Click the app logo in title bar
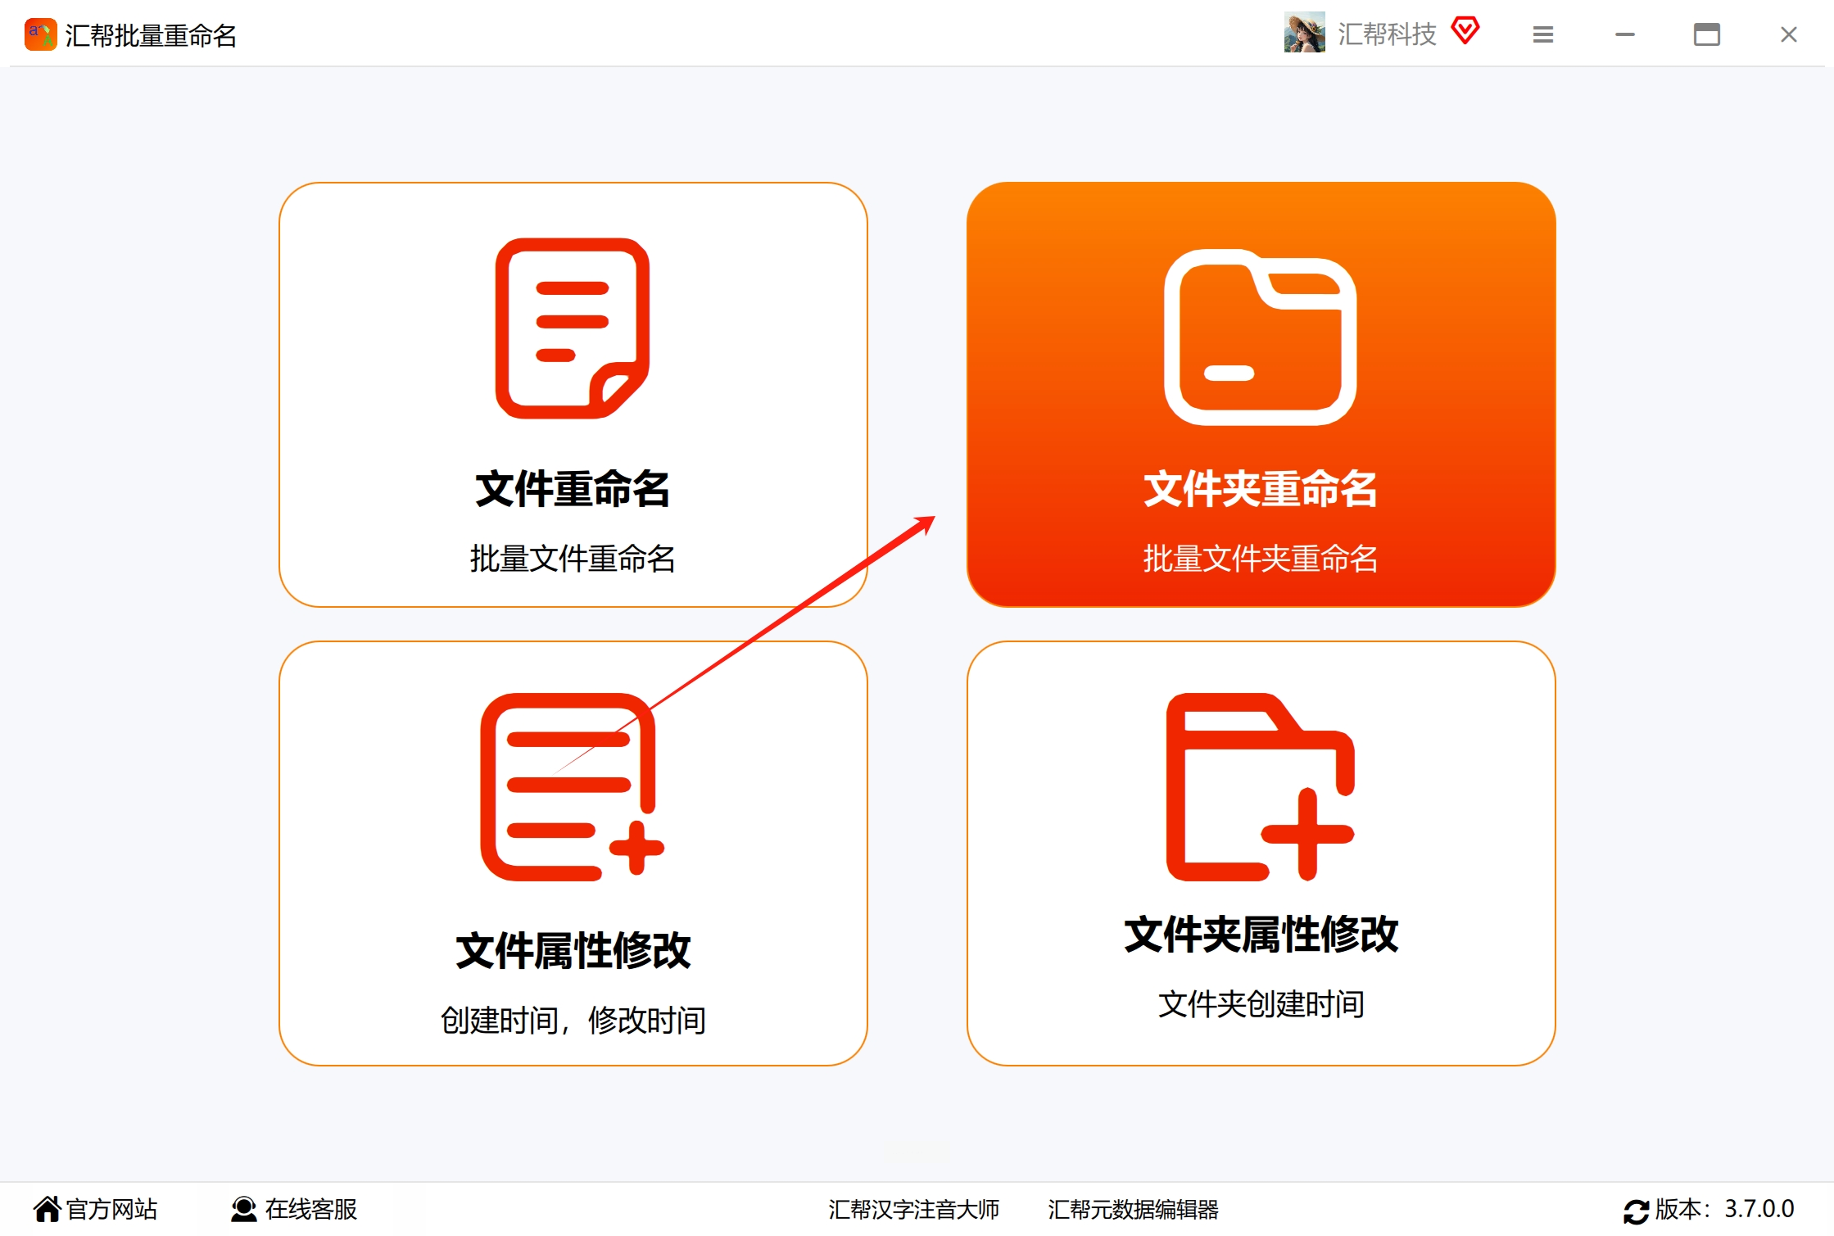This screenshot has width=1834, height=1236. tap(40, 35)
